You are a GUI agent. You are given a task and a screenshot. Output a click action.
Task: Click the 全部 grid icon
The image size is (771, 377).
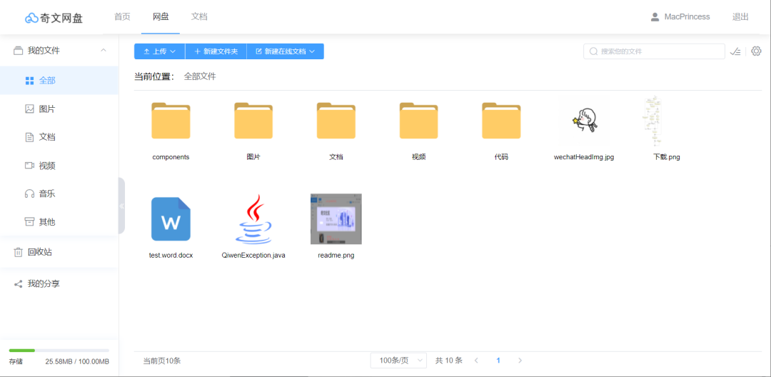pyautogui.click(x=29, y=81)
